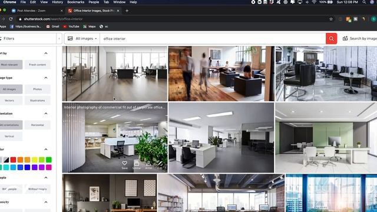Open the People menu
Image resolution: width=377 pixels, height=212 pixels.
click(x=94, y=2)
